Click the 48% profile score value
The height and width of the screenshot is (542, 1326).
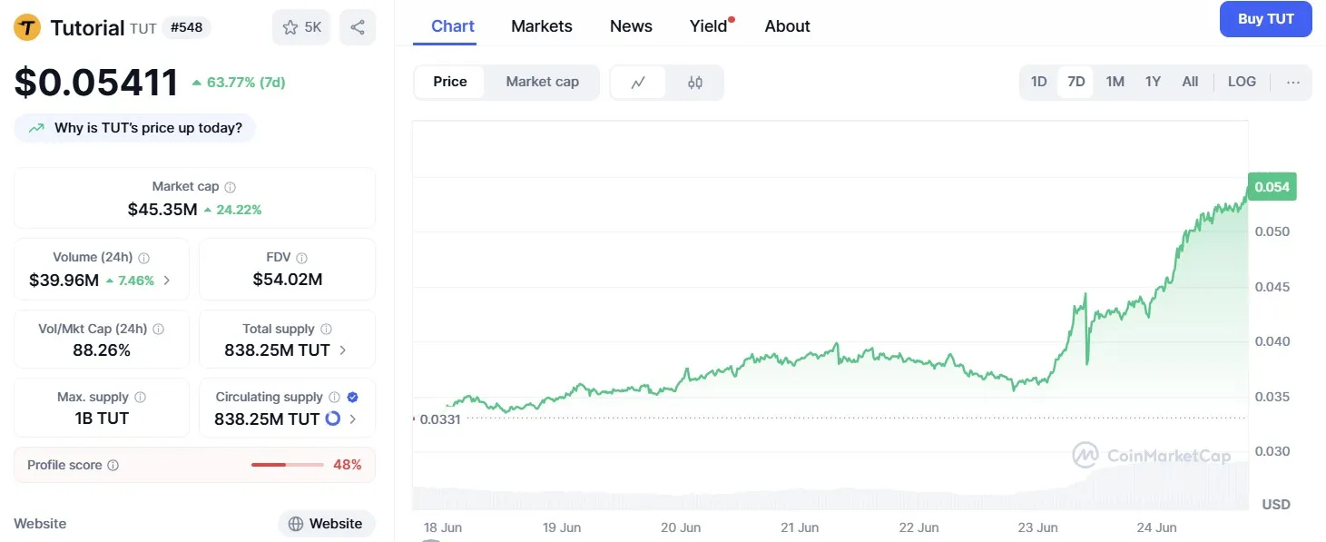pyautogui.click(x=348, y=465)
